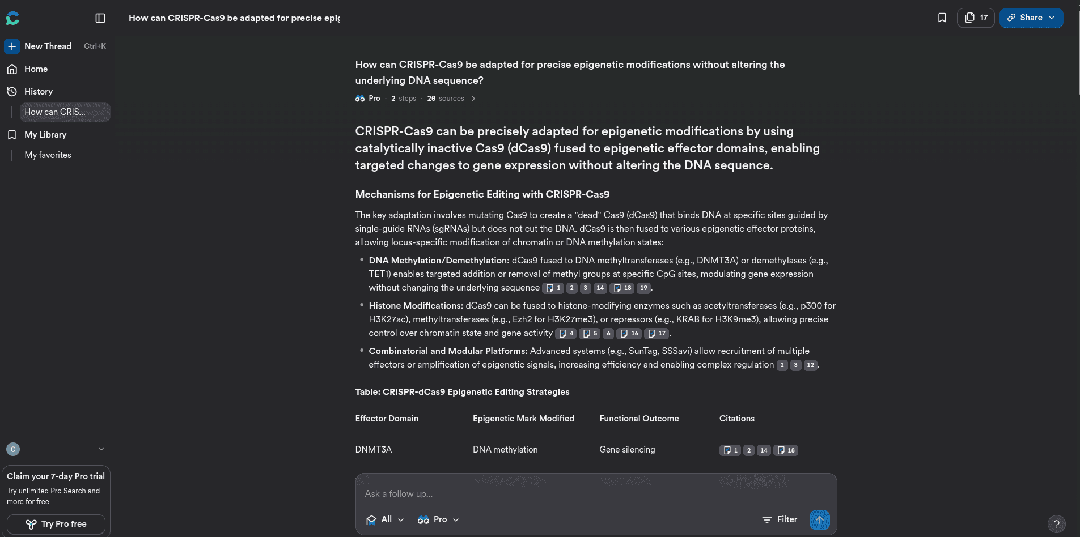This screenshot has height=537, width=1080.
Task: Click the blue submit arrow button
Action: pyautogui.click(x=819, y=519)
